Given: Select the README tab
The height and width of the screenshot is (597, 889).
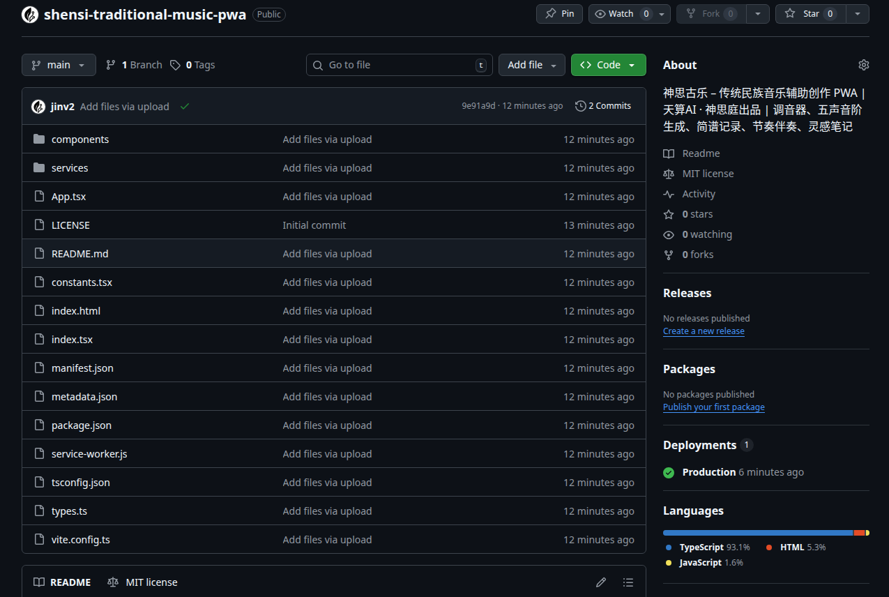Looking at the screenshot, I should (63, 582).
